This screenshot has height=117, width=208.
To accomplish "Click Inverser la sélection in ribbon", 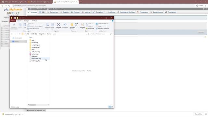I will (102, 29).
